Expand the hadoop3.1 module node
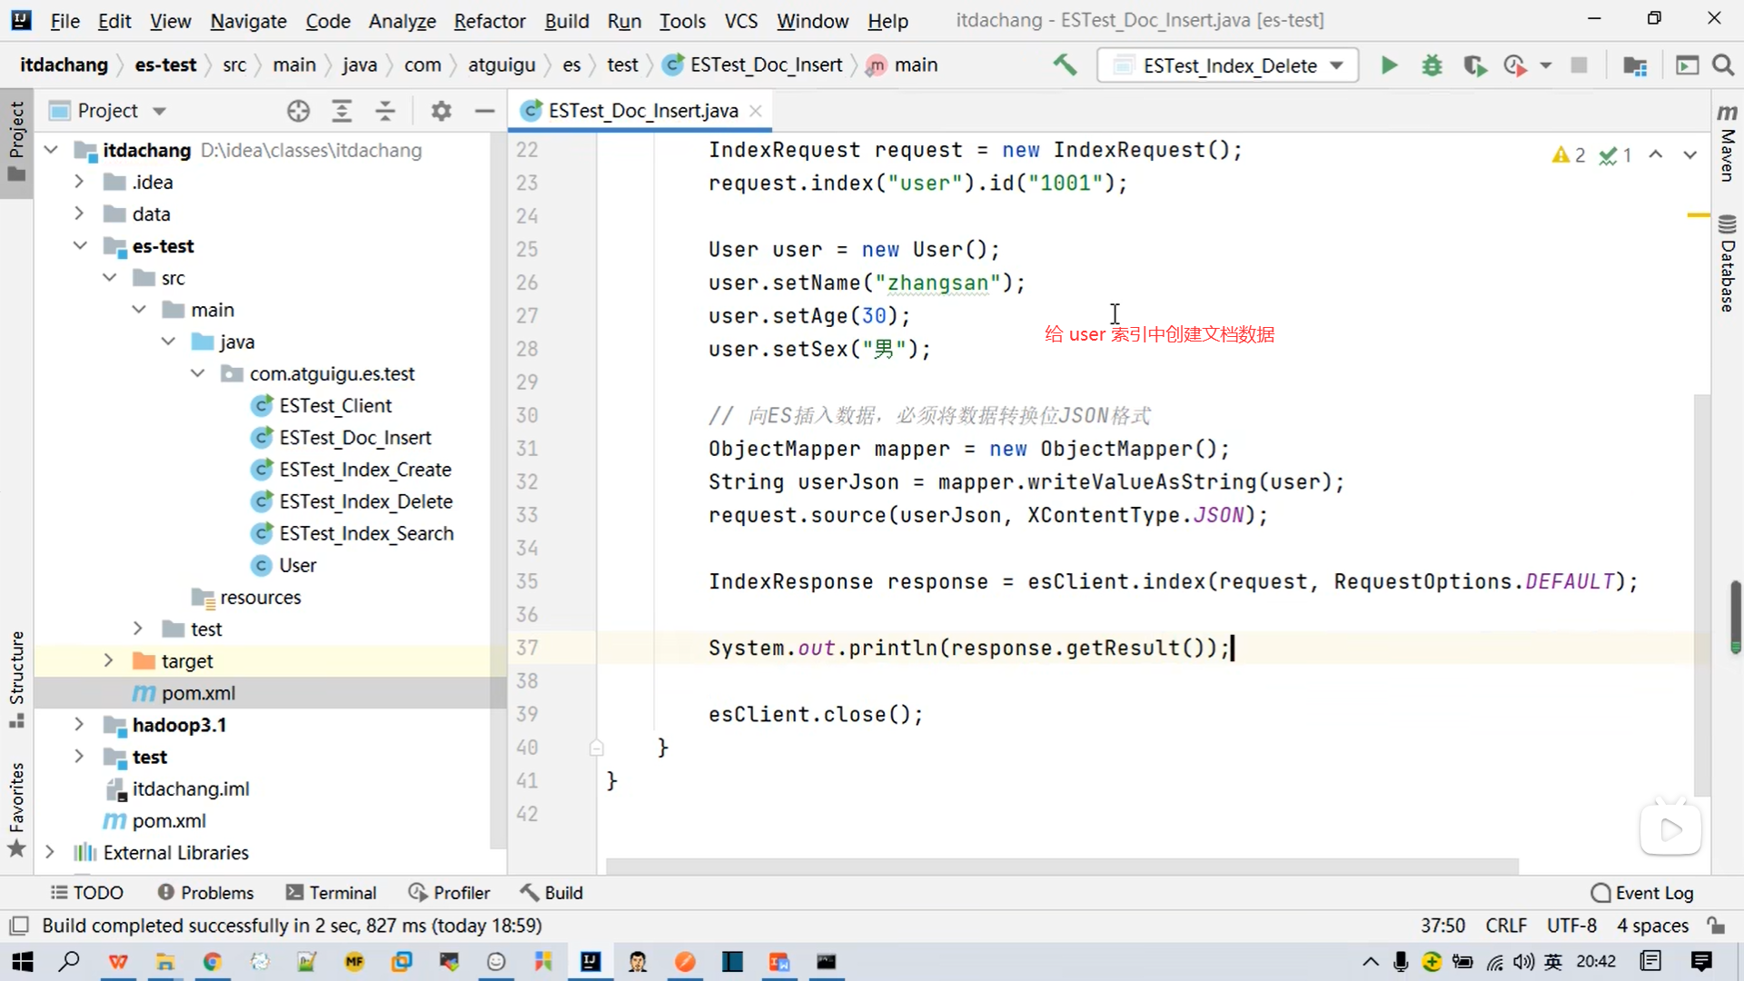Viewport: 1744px width, 981px height. (79, 725)
